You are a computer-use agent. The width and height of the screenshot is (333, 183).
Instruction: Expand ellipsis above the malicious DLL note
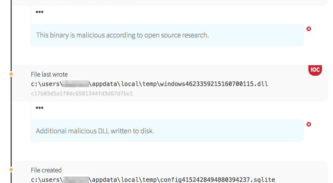(x=39, y=108)
